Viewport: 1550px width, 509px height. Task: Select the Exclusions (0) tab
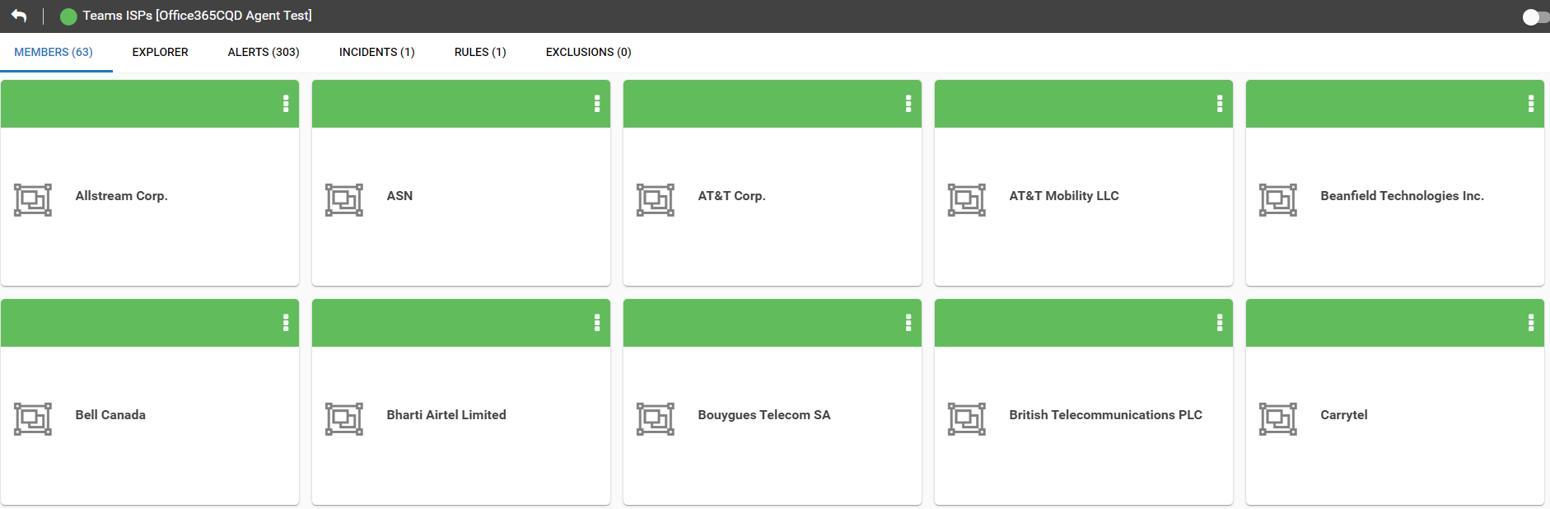click(589, 52)
